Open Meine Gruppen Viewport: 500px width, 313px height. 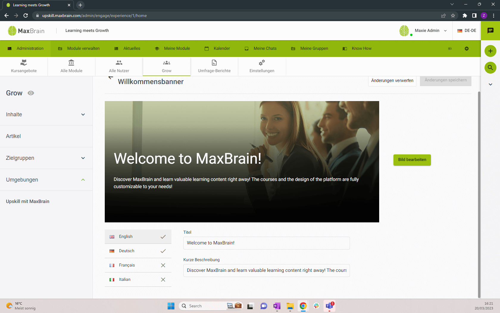(x=310, y=48)
